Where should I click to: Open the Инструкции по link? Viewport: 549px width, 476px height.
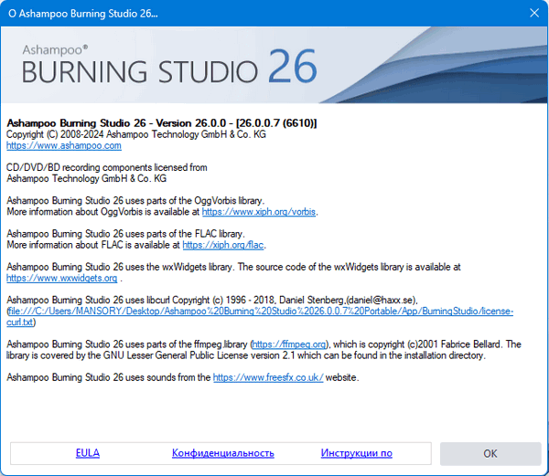[357, 453]
